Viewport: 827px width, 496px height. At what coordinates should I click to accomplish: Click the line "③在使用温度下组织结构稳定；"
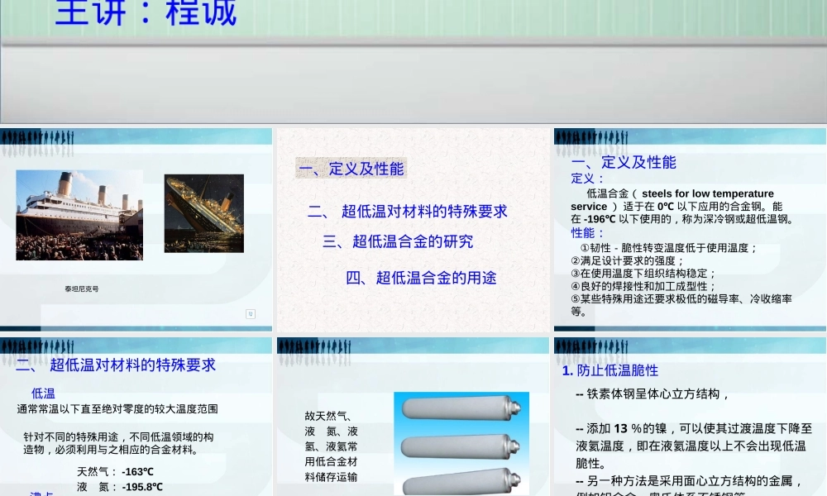pos(644,274)
